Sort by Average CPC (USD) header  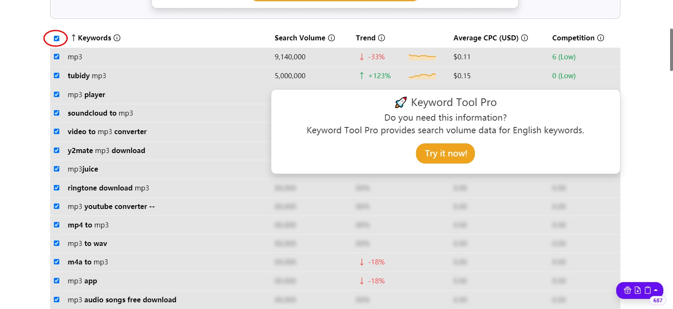pyautogui.click(x=486, y=38)
